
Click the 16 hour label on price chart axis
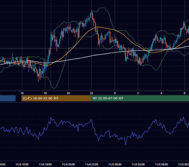[22, 93]
